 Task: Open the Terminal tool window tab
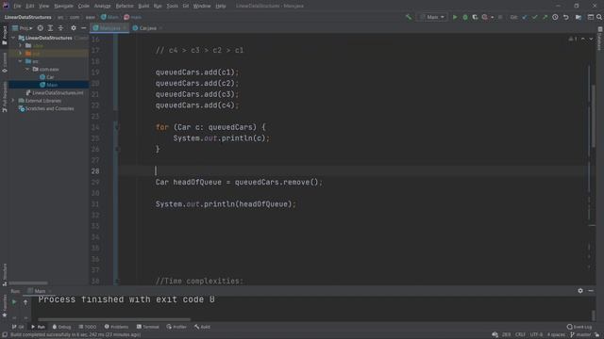click(147, 327)
